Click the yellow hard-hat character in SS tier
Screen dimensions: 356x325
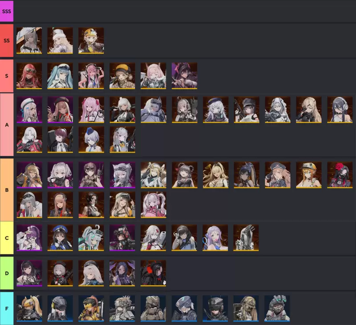(91, 41)
